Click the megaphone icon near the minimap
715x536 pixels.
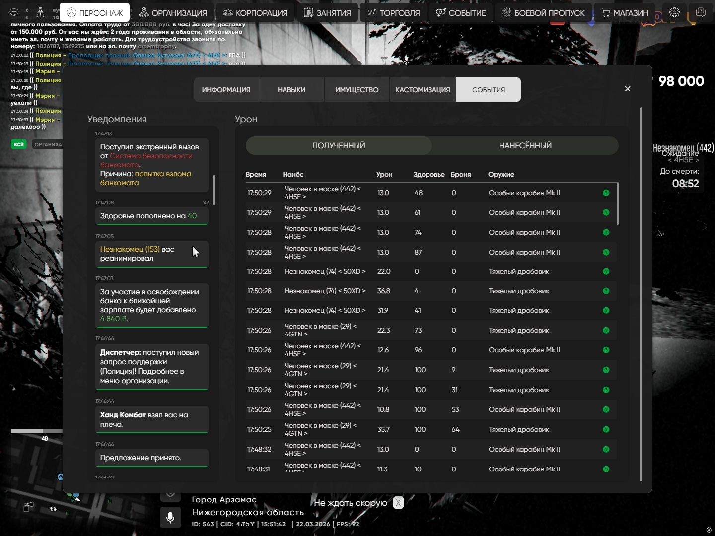(29, 507)
